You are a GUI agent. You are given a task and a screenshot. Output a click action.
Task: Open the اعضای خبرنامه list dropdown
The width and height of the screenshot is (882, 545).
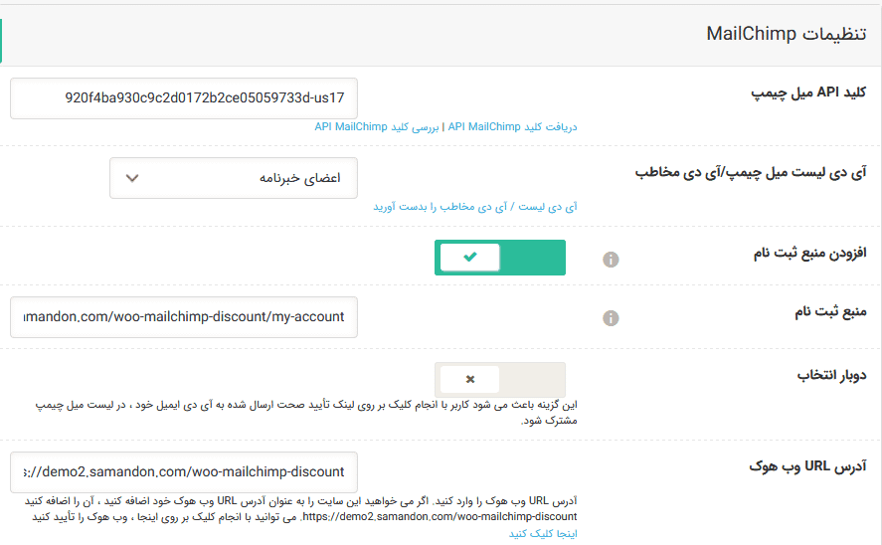[x=234, y=178]
